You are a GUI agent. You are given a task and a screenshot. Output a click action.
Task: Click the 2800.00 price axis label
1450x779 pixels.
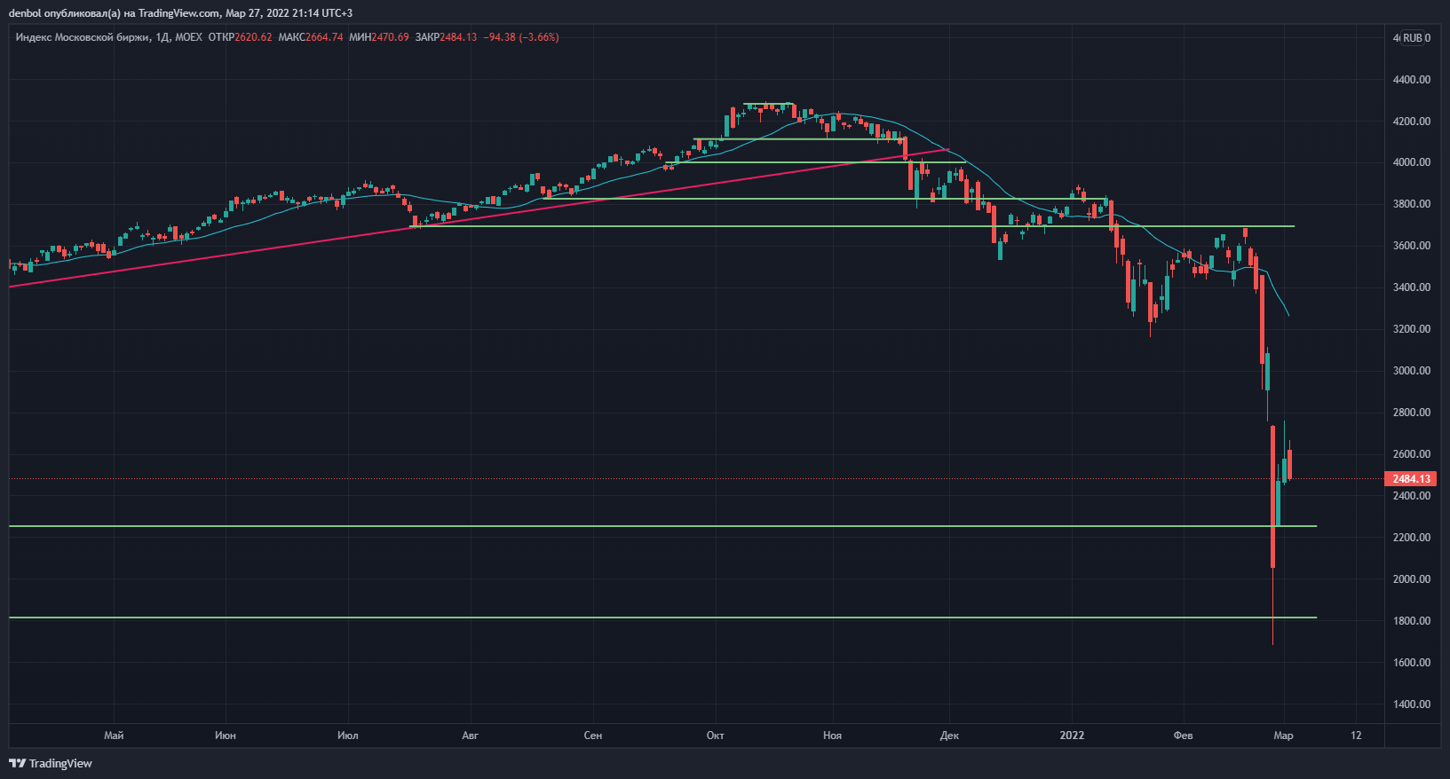coord(1412,413)
